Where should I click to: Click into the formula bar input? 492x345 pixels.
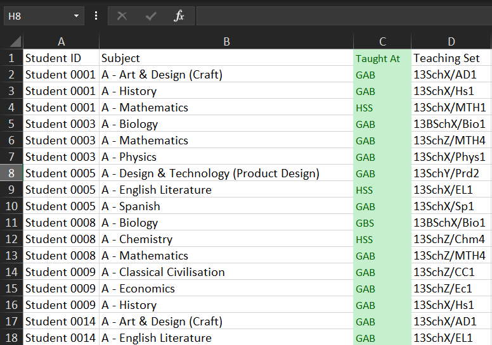344,16
